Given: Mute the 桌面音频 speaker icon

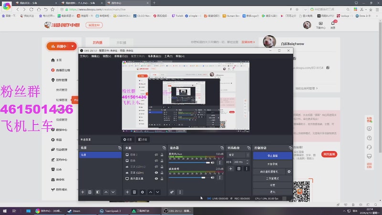Looking at the screenshot, I should click(x=212, y=177).
